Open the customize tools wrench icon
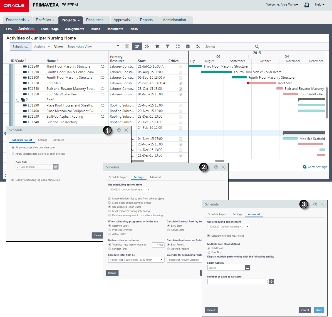 198,47
